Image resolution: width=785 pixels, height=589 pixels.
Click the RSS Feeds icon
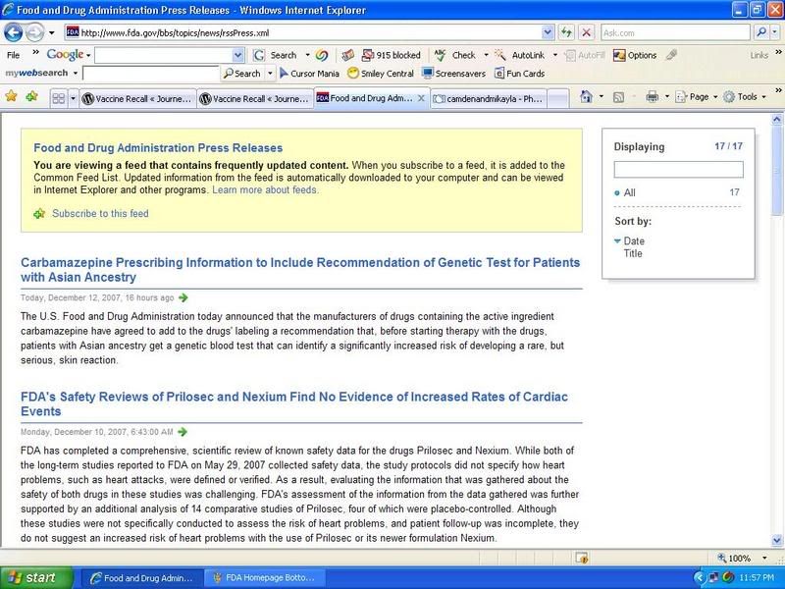pos(619,97)
